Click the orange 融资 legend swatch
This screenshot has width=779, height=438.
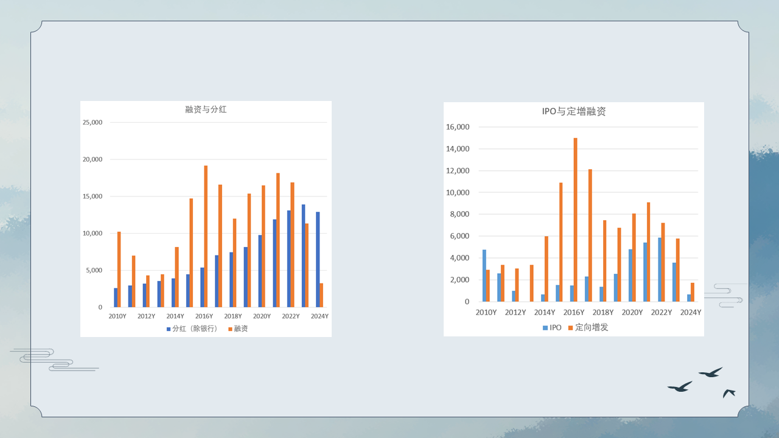tap(230, 329)
